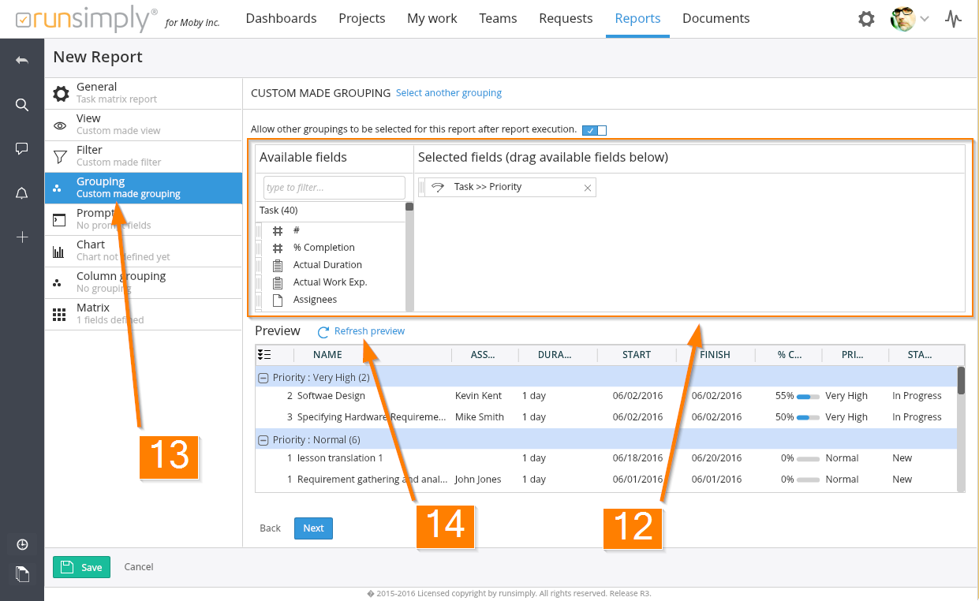Viewport: 979px width, 601px height.
Task: Click the type to filter input field
Action: (334, 188)
